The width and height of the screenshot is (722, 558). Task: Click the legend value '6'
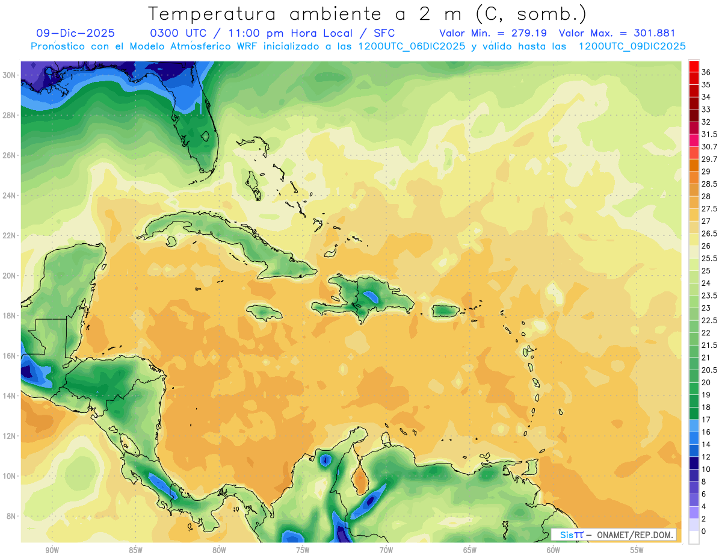pos(704,494)
